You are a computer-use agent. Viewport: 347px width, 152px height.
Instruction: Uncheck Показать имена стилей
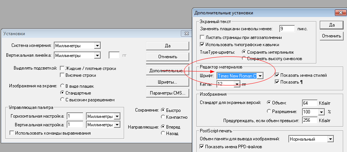pyautogui.click(x=277, y=75)
